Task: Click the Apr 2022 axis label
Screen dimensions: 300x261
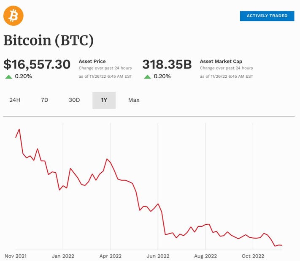Action: [x=111, y=256]
